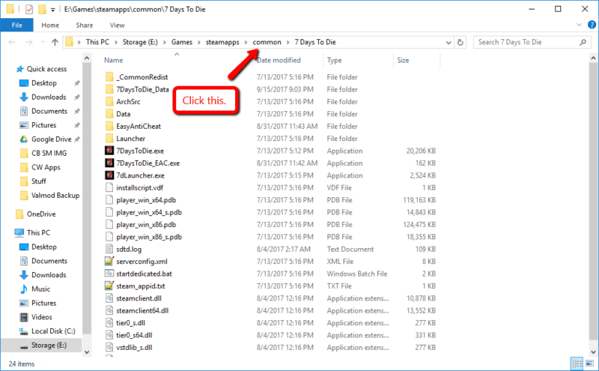Expand the chevron after 'steamapps' in breadcrumb
599x371 pixels.
(x=246, y=42)
